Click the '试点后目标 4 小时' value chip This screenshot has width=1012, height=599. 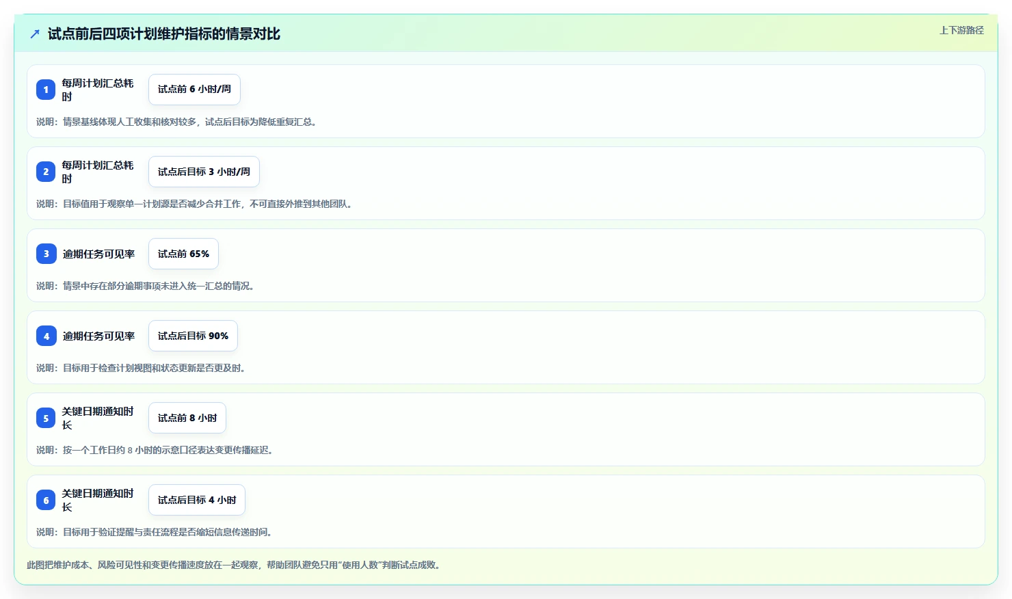(x=197, y=500)
